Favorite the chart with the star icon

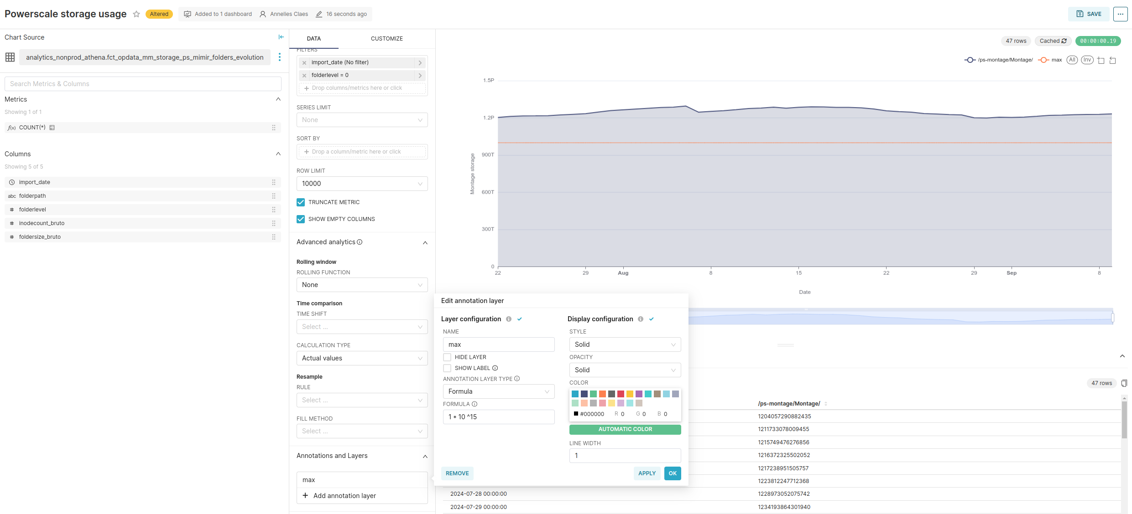[x=136, y=14]
